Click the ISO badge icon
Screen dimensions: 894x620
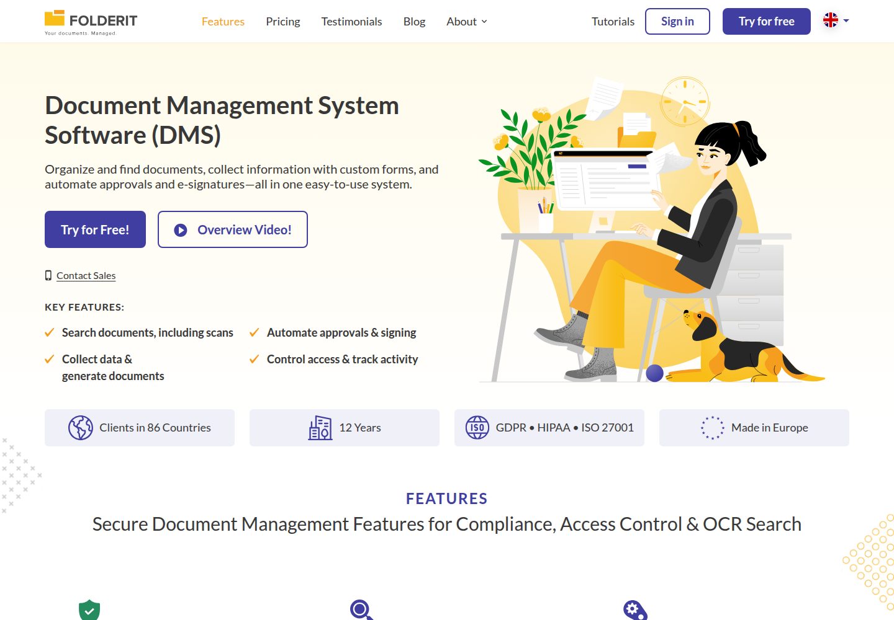point(477,428)
